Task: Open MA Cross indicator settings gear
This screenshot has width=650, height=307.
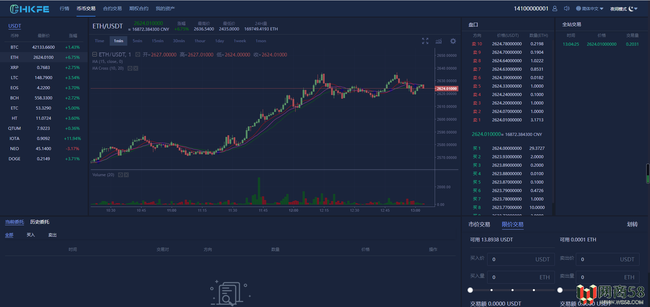Action: click(130, 68)
